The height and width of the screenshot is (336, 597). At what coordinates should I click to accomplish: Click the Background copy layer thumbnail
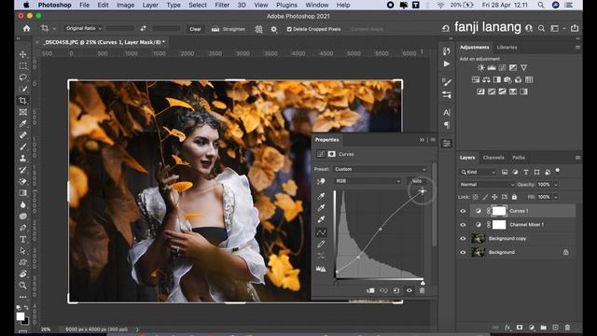pos(478,239)
